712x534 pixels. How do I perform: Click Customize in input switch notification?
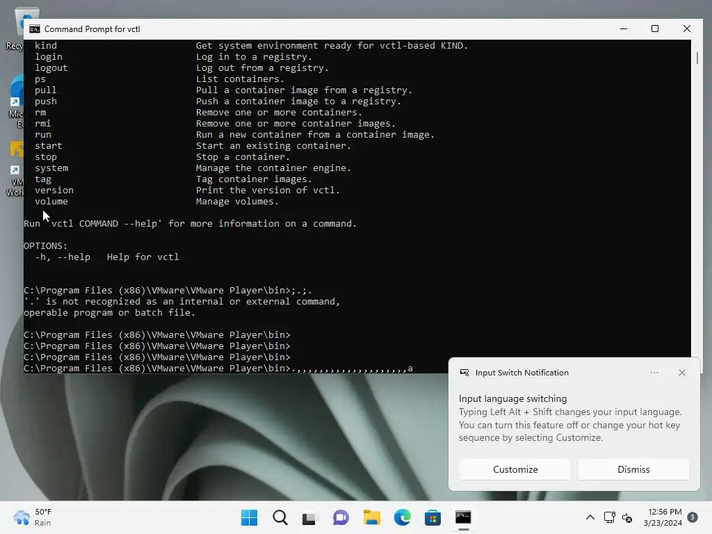click(515, 469)
